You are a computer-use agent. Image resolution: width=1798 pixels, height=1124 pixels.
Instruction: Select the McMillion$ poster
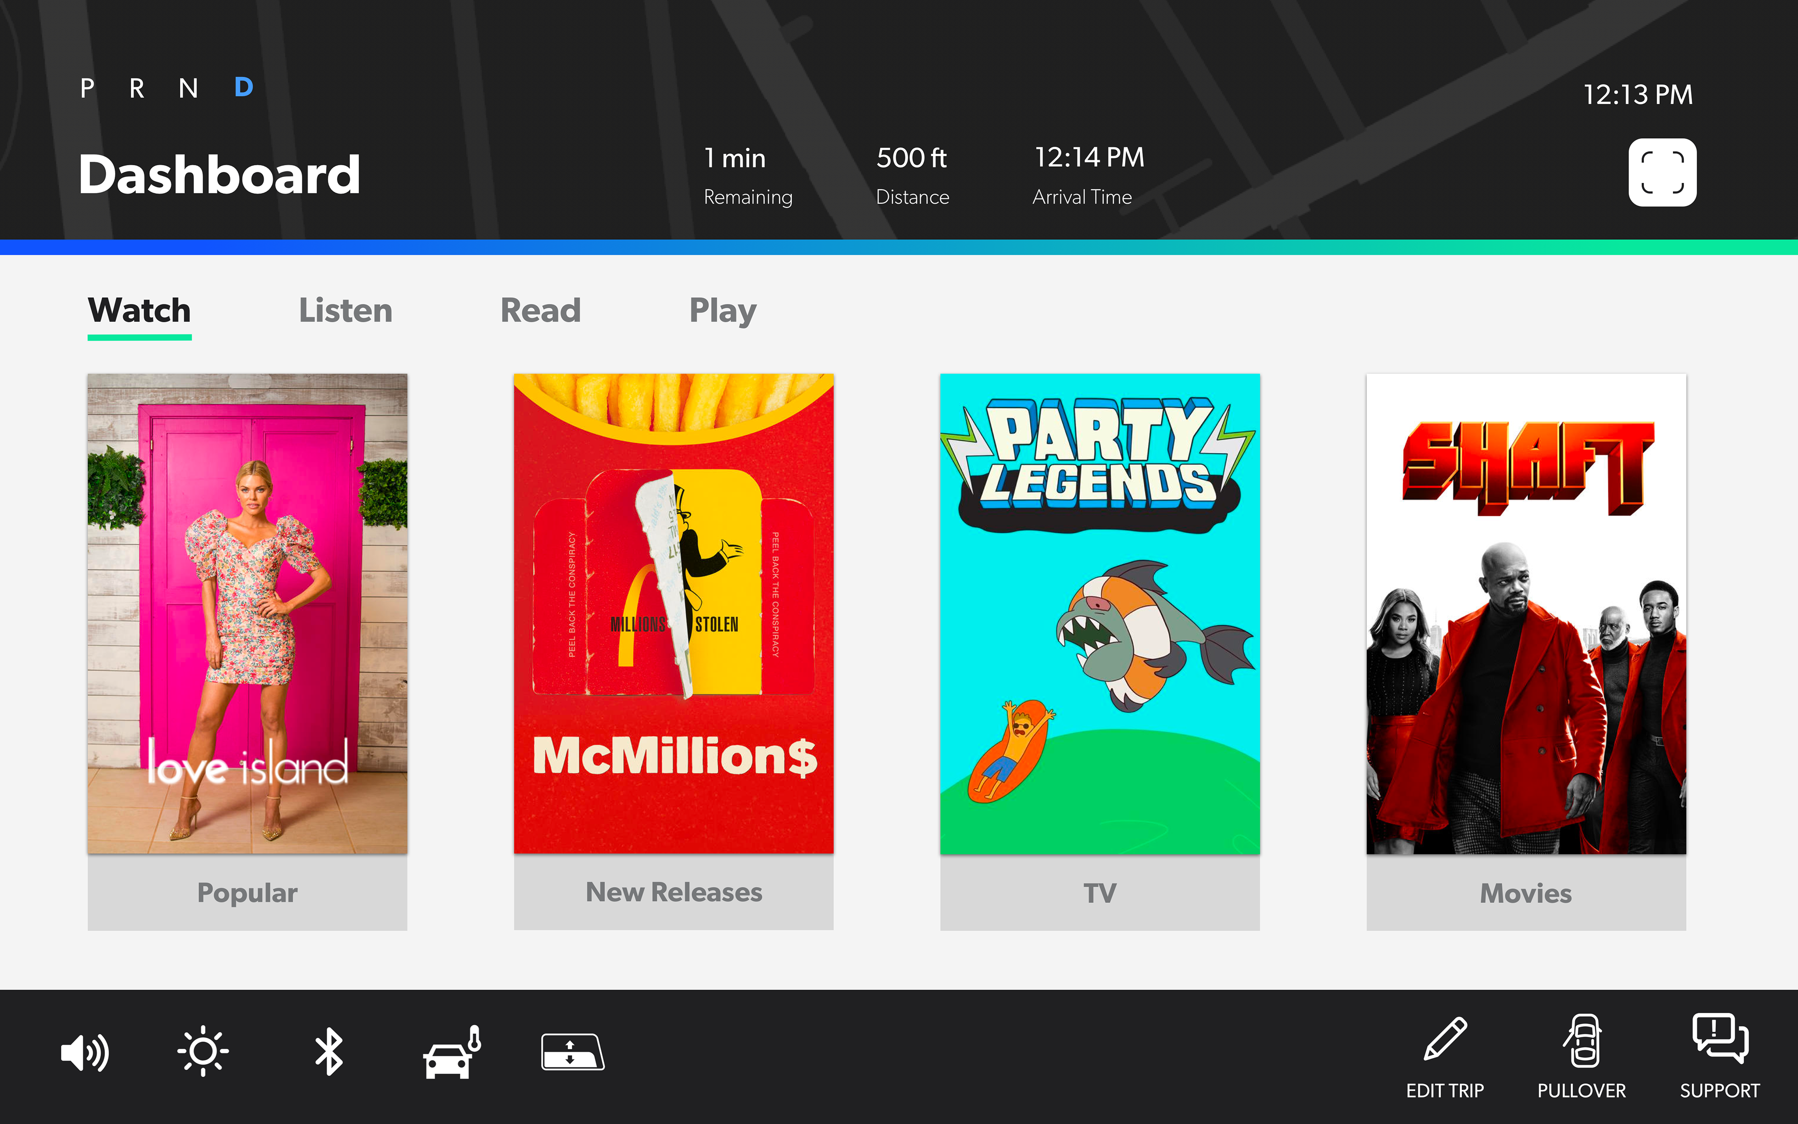coord(674,614)
